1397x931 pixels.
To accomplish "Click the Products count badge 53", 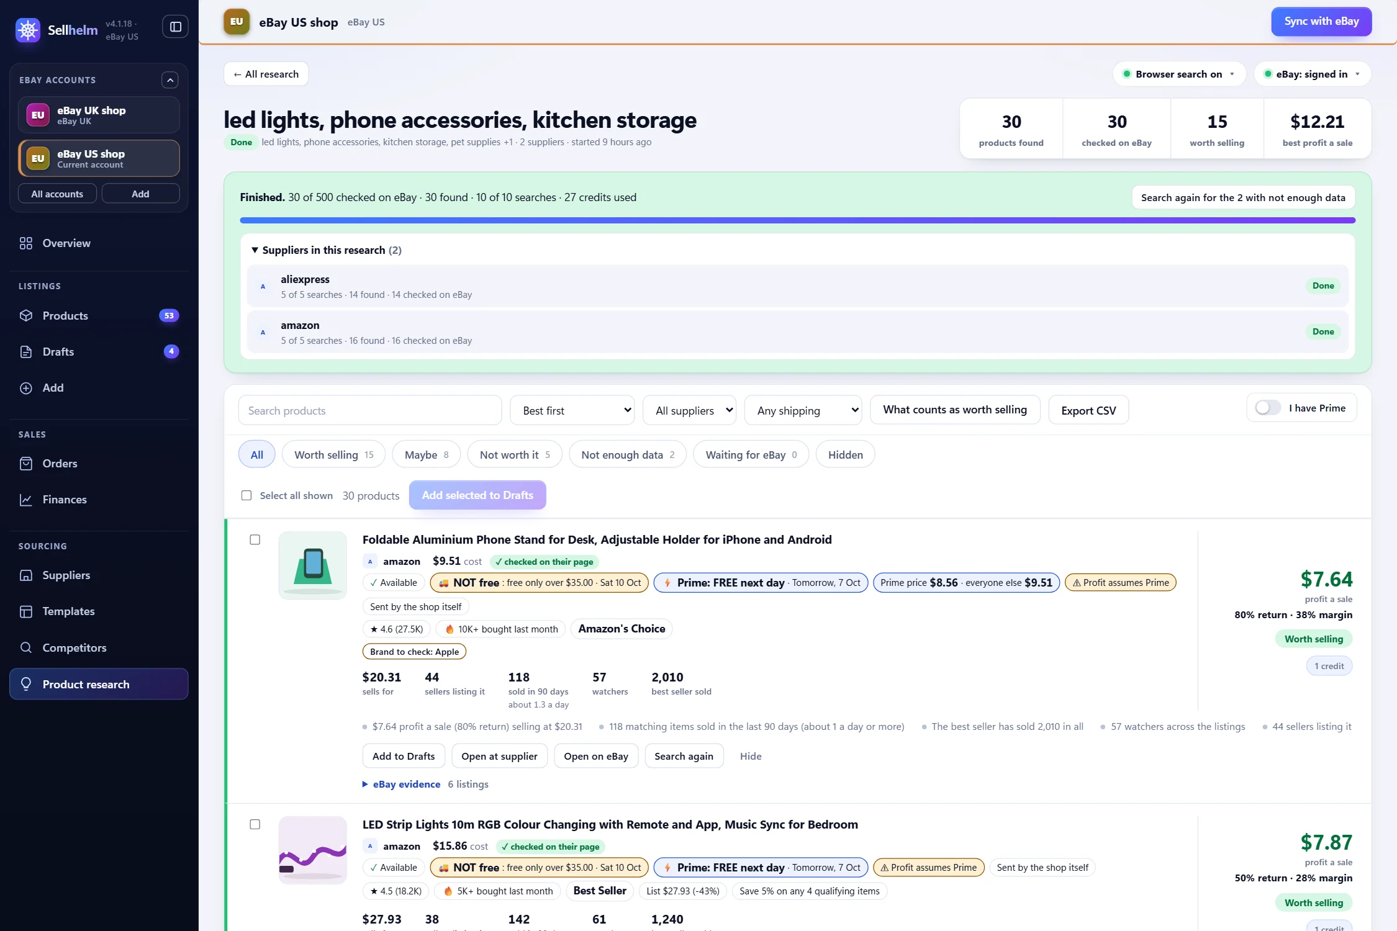I will tap(169, 315).
